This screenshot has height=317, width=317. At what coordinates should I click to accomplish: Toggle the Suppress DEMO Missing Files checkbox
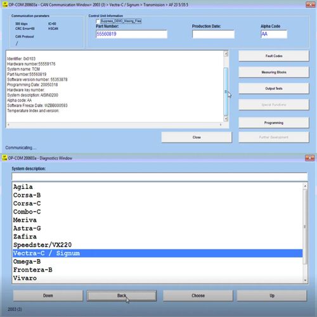(x=98, y=21)
